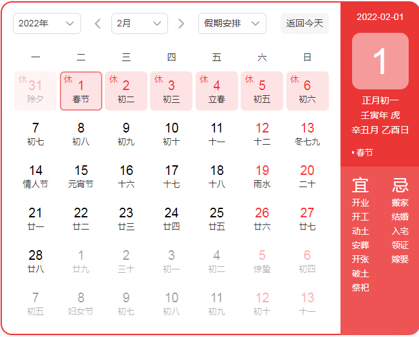Select February 6 初六 holiday cell
Screen dimensions: 419x337
tap(307, 91)
